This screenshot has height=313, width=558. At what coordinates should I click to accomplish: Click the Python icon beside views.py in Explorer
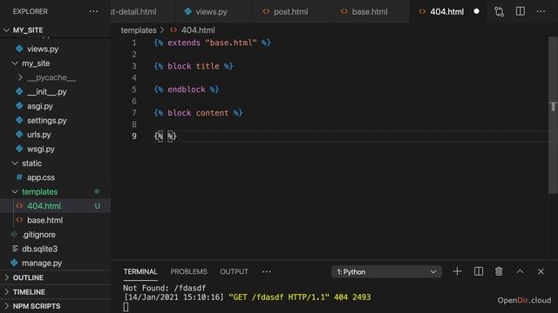[19, 49]
